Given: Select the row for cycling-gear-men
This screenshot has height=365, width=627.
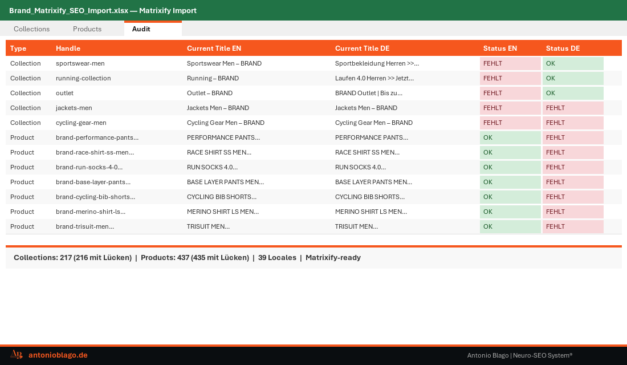Looking at the screenshot, I should [228, 123].
